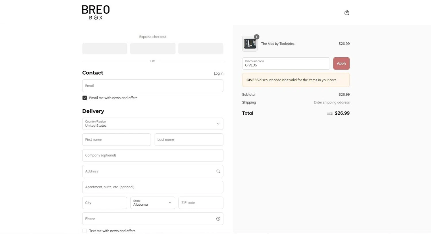
Task: Click the first express checkout button
Action: click(x=105, y=48)
